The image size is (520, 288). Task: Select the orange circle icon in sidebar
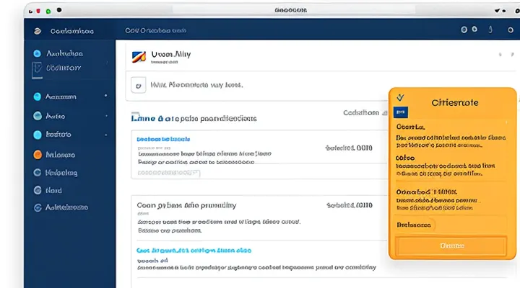coord(38,153)
